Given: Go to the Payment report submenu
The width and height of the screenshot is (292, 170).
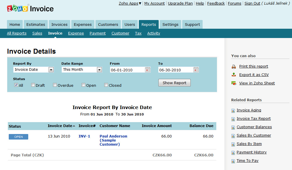Looking at the screenshot, I should click(98, 33).
